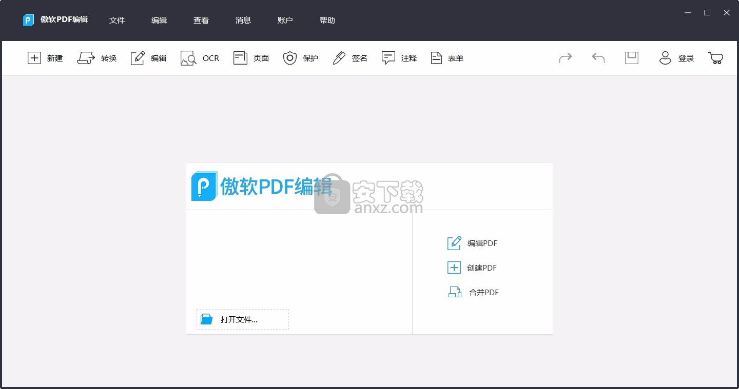739x389 pixels.
Task: Open the 表单 (Form) tool
Action: point(446,58)
